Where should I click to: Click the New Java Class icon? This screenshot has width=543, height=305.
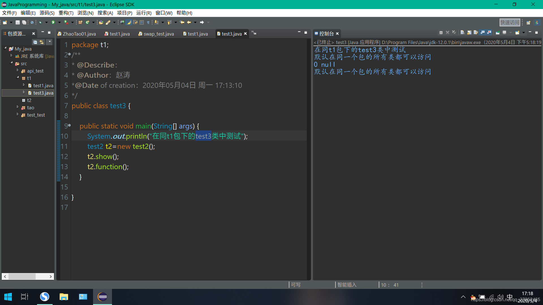click(x=87, y=22)
